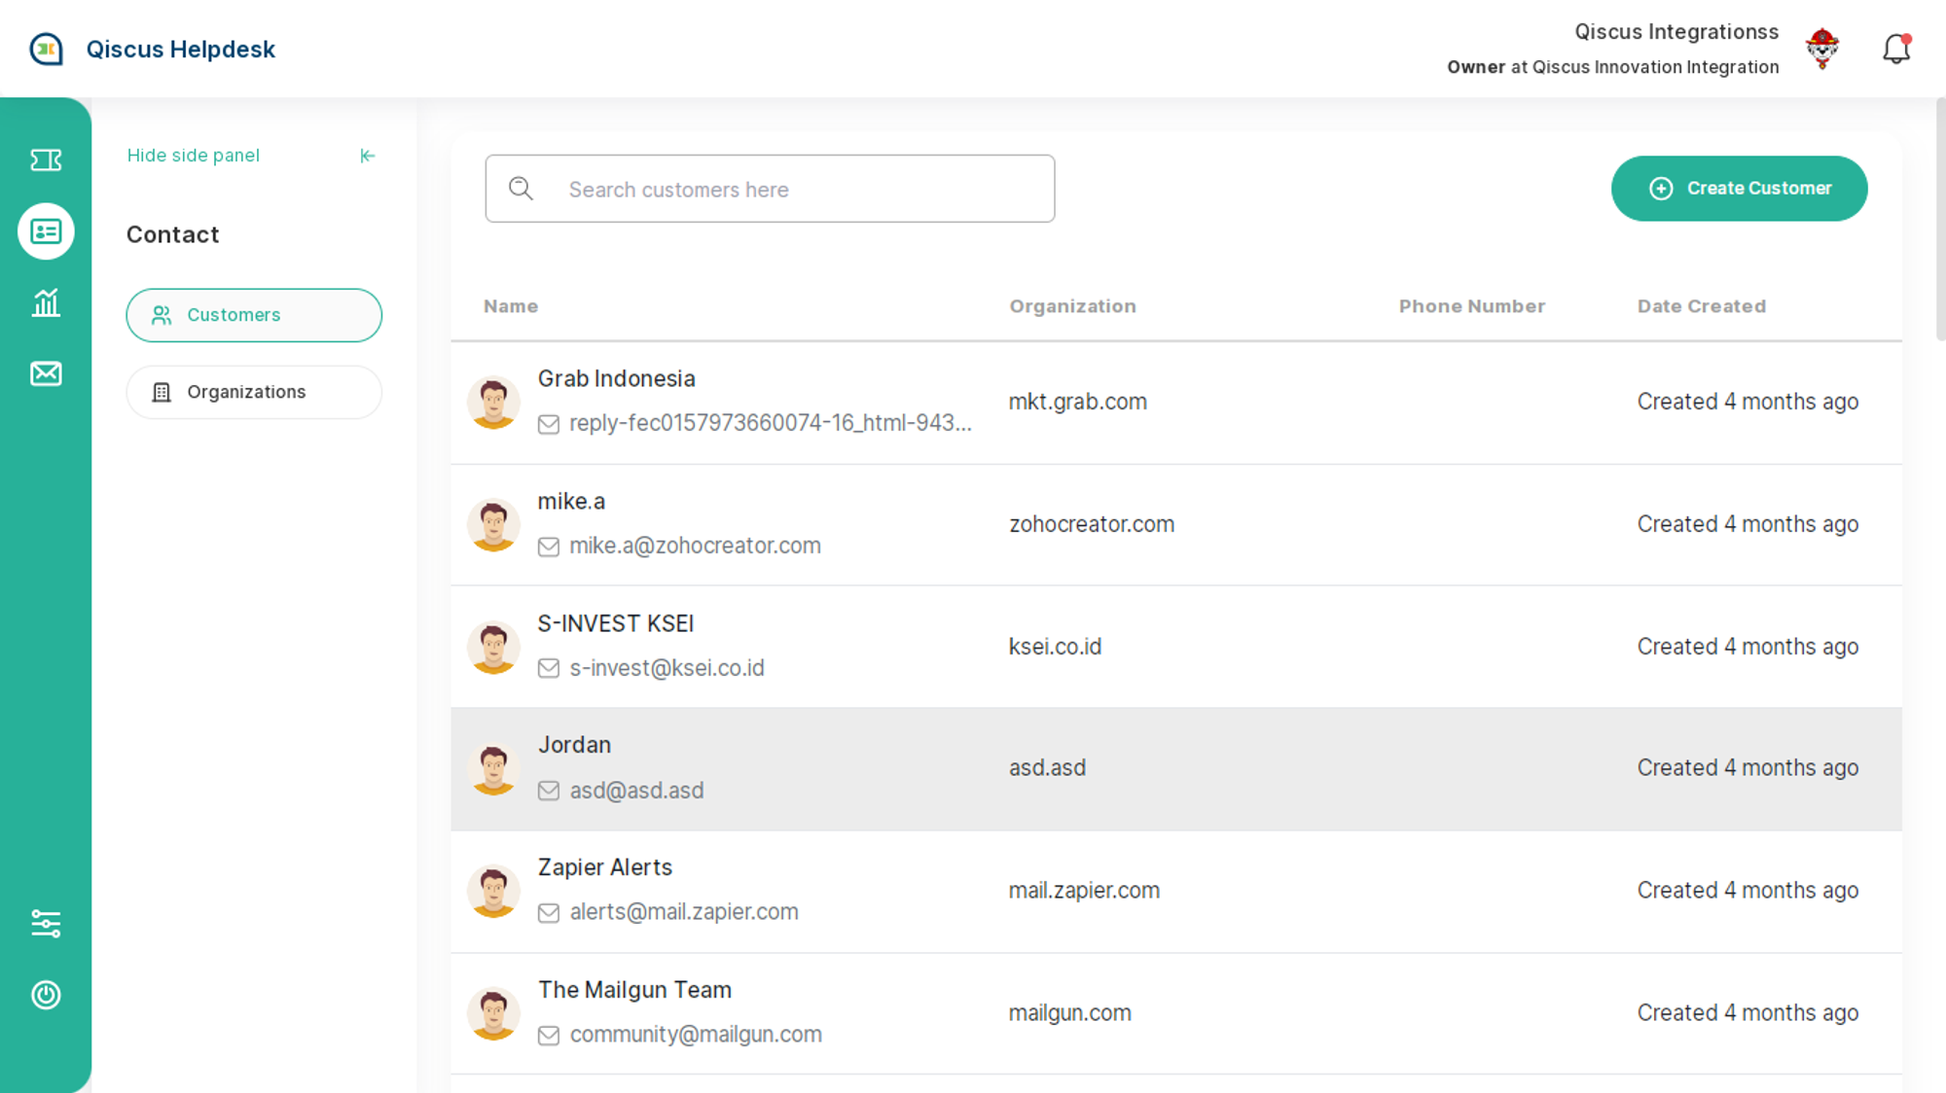Click the mkt.grab.com organization cell

pyautogui.click(x=1077, y=402)
